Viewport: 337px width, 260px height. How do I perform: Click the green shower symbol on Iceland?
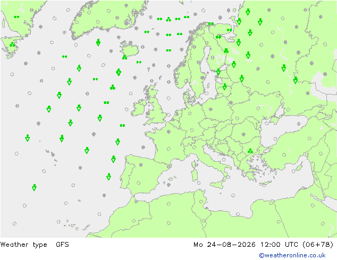click(x=124, y=57)
